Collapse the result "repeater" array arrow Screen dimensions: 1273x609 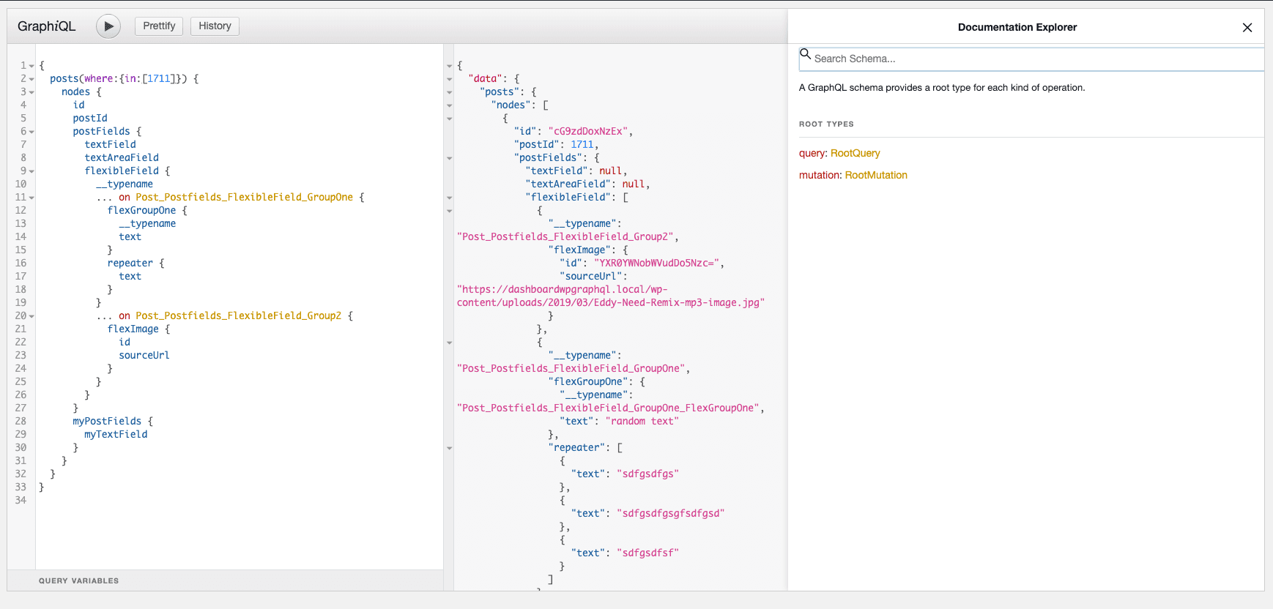point(449,448)
